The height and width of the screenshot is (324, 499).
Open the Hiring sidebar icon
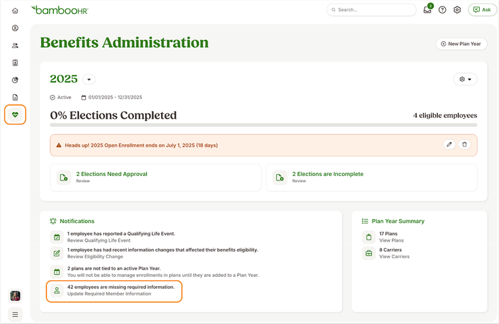click(15, 62)
